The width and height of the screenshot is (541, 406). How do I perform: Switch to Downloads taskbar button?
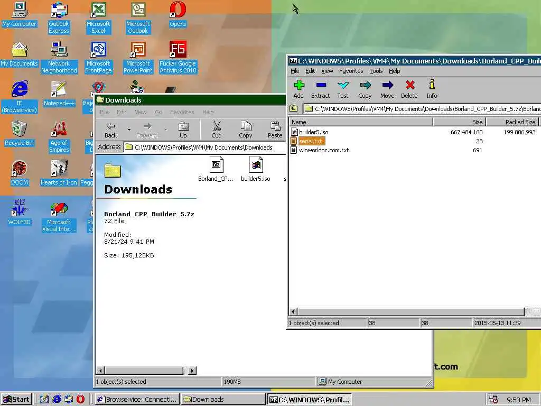223,400
